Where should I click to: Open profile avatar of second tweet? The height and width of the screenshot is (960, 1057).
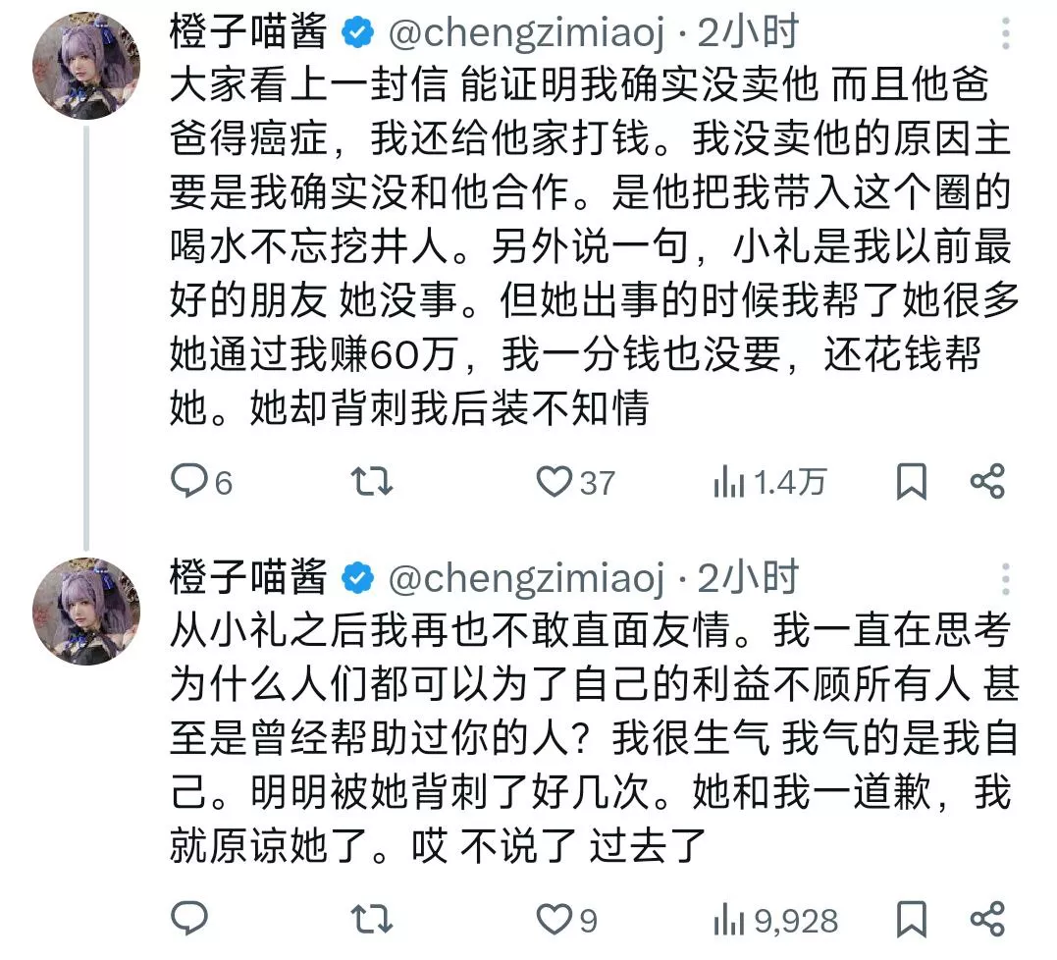[86, 612]
